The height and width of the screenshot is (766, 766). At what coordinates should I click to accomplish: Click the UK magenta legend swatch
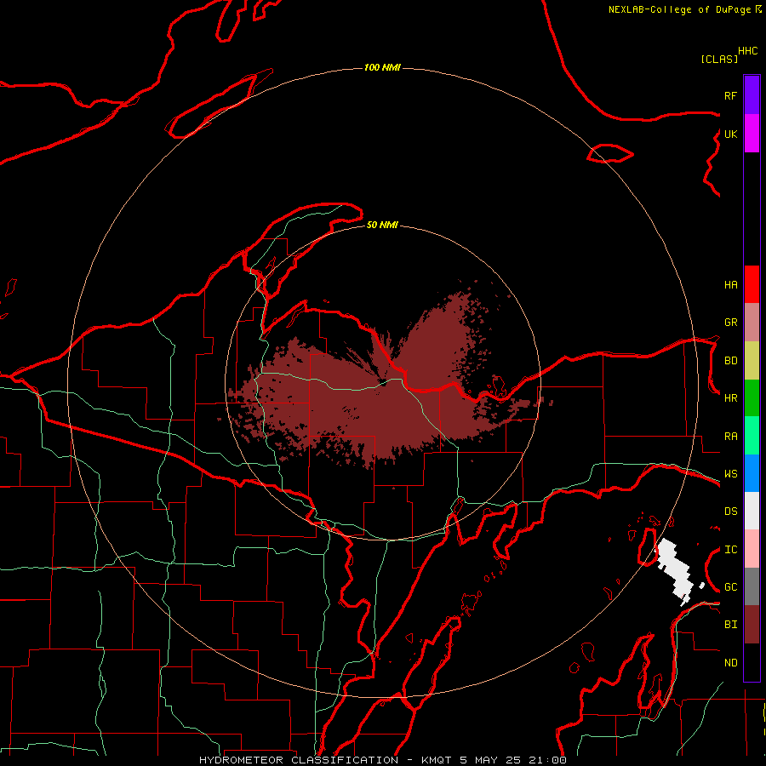pos(752,134)
